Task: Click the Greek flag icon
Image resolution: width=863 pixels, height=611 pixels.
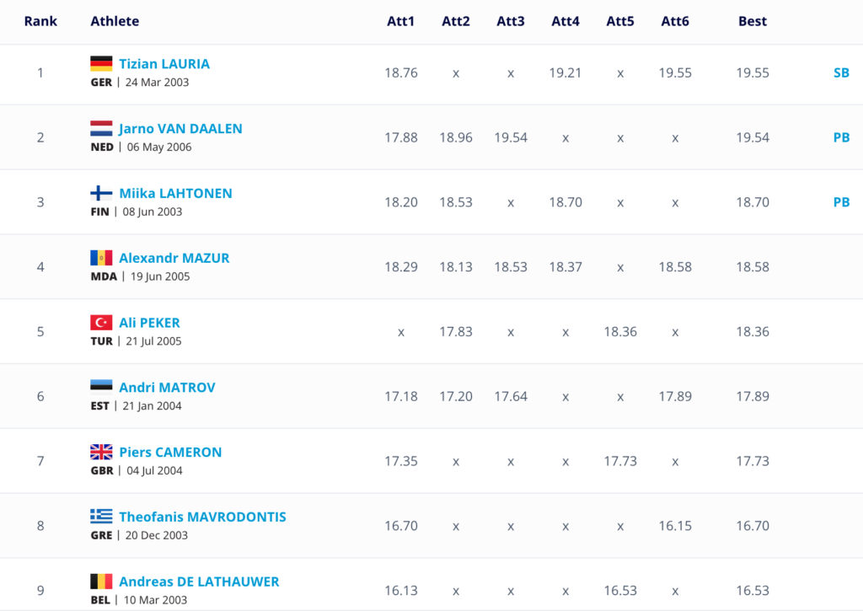Action: click(x=101, y=517)
